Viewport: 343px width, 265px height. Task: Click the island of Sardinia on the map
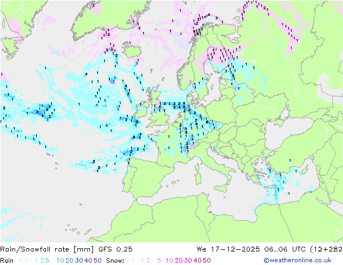point(198,178)
